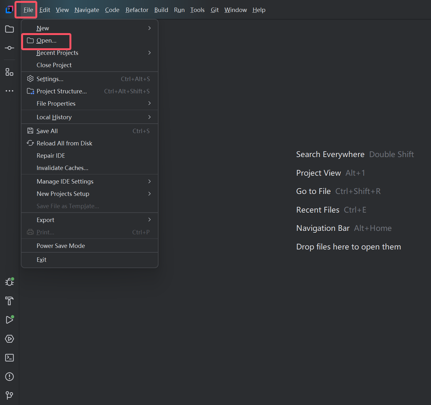Choose Invalidate Caches... menu entry
This screenshot has height=405, width=431.
pos(62,168)
